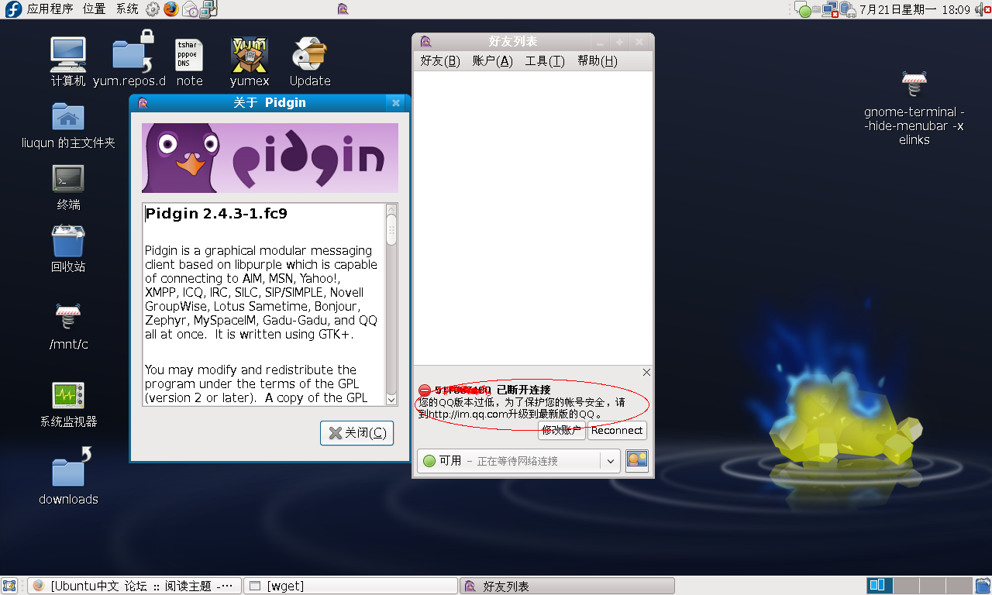Click the scroll down arrow in About text
The image size is (992, 595).
tap(391, 399)
